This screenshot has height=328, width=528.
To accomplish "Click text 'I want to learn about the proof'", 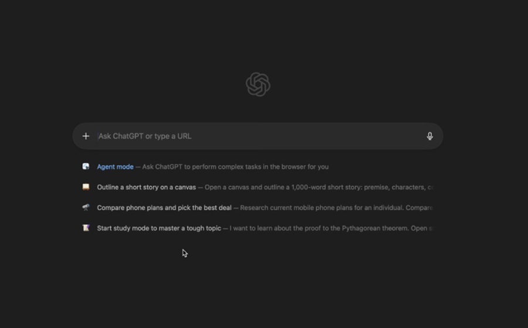I will click(x=275, y=228).
